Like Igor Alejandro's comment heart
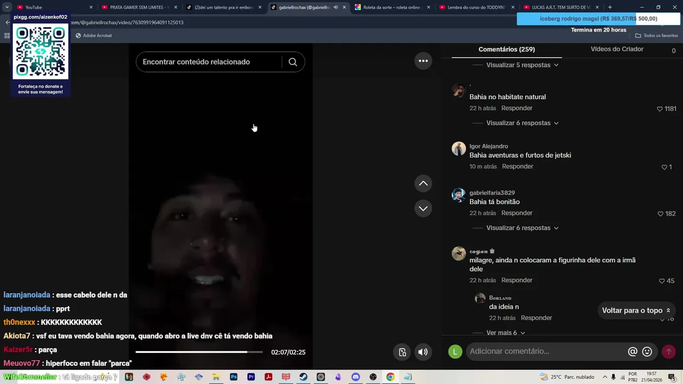Viewport: 683px width, 384px height. tap(664, 167)
